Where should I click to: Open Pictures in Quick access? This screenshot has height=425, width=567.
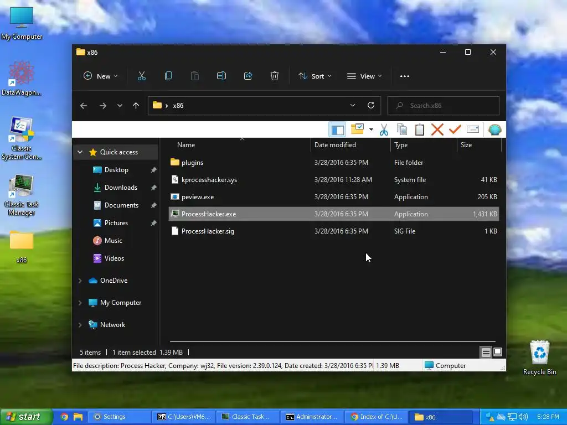[x=116, y=223]
